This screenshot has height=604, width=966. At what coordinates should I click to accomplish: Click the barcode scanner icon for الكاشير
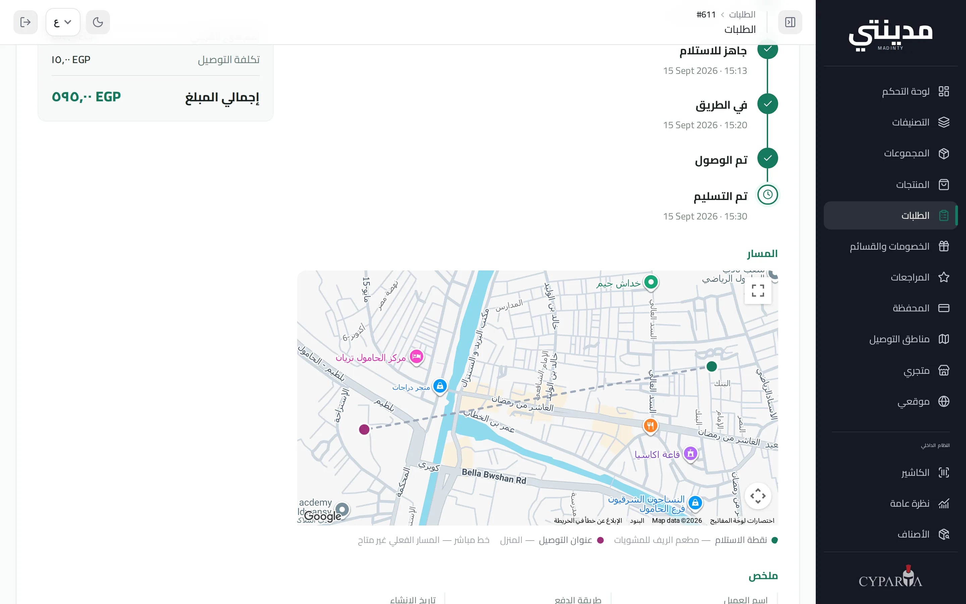coord(944,472)
